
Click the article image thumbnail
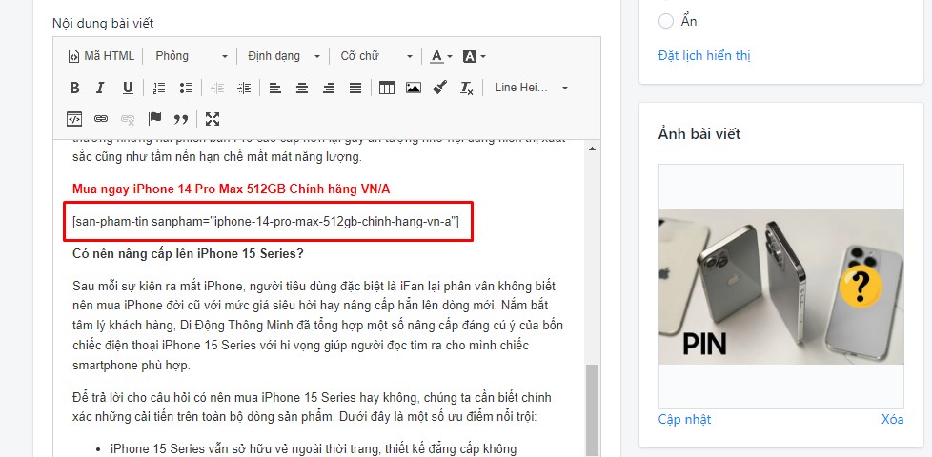coord(781,287)
